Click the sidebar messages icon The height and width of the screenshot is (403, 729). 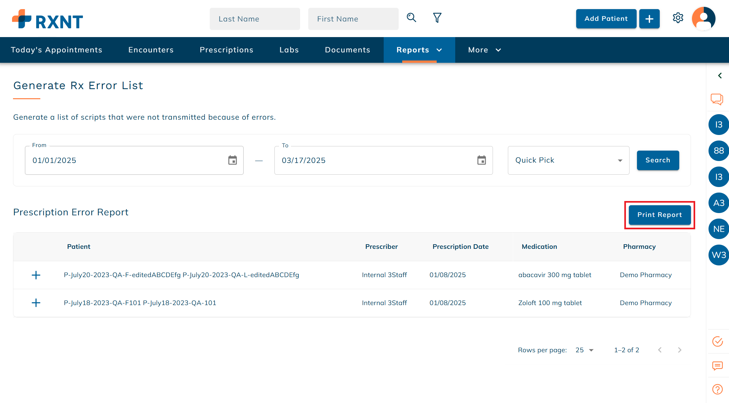(x=717, y=366)
